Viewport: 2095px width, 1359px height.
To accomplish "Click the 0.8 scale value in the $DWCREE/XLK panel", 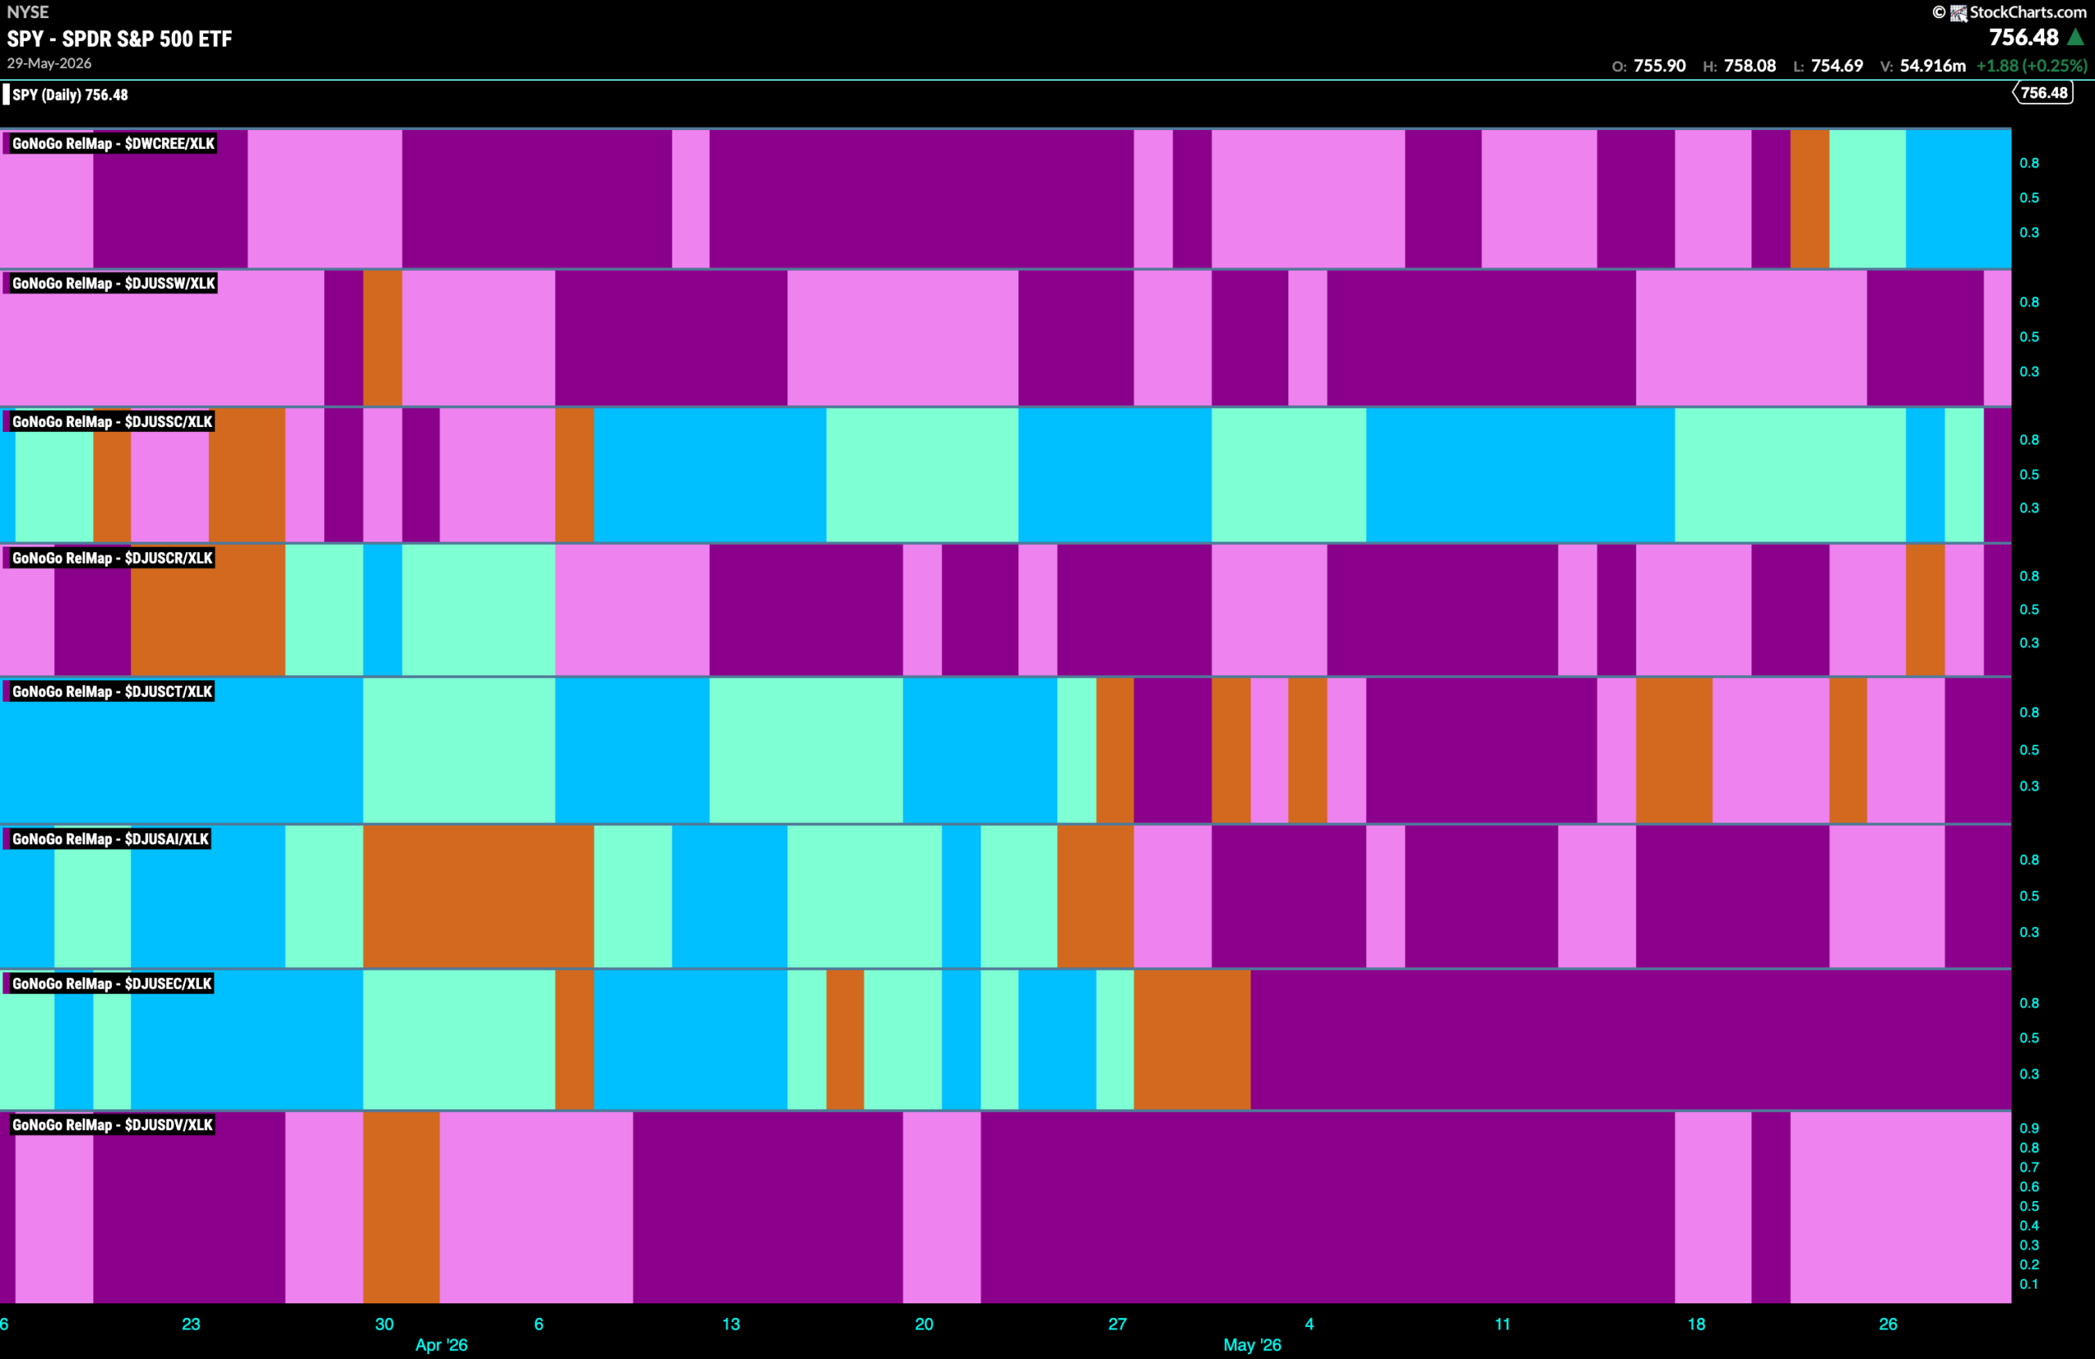I will (2029, 163).
